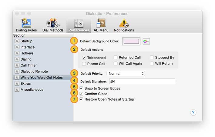Enable the Will Call Again checkbox
The height and width of the screenshot is (137, 215).
tap(116, 63)
